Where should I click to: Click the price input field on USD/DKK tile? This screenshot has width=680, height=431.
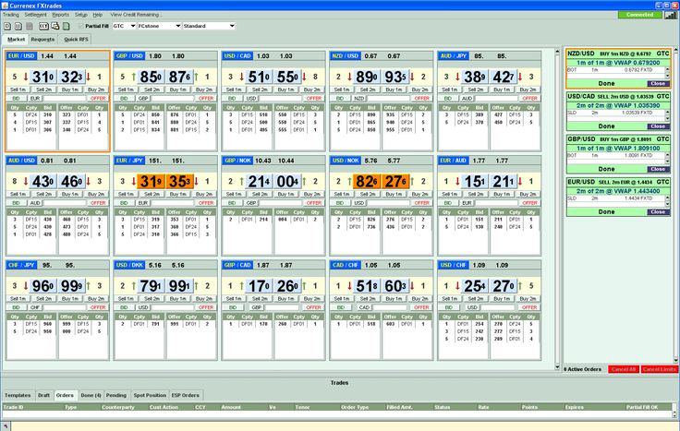173,307
